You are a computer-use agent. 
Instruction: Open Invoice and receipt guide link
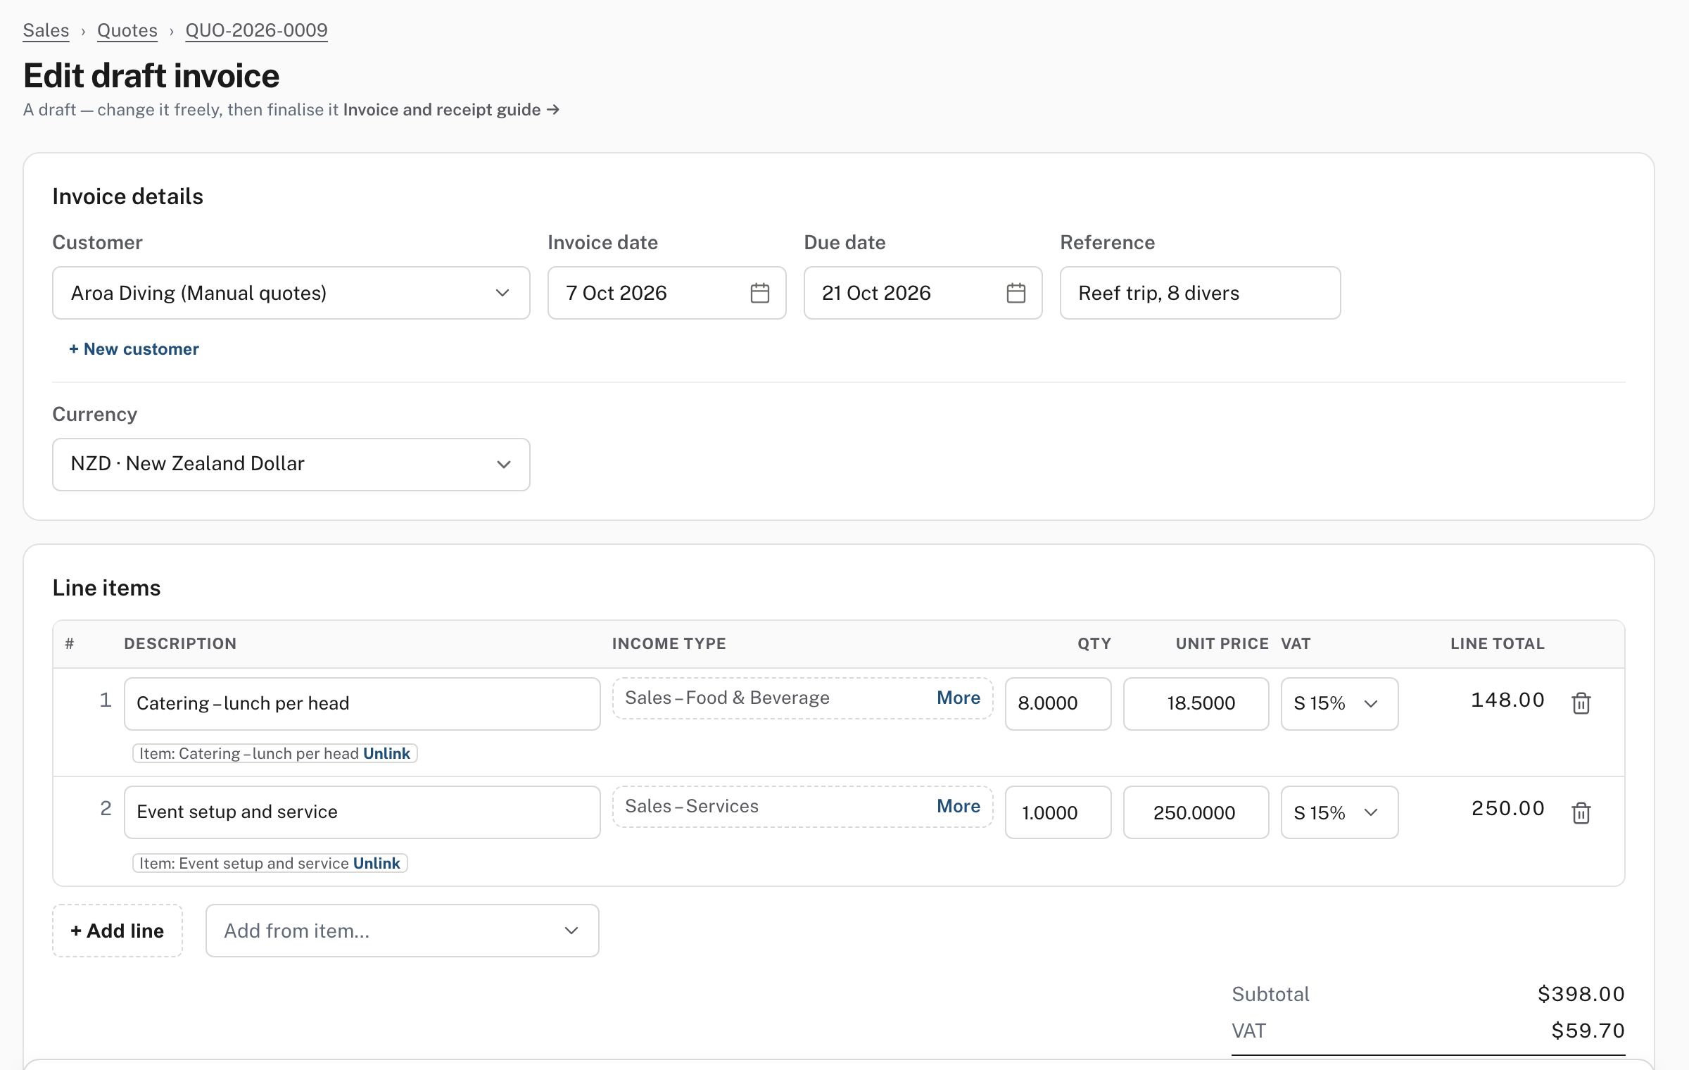pos(451,110)
